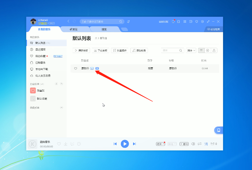Viewport: 252px width, 170px height.
Task: Open the player bar comment bubble icon
Action: (72, 144)
